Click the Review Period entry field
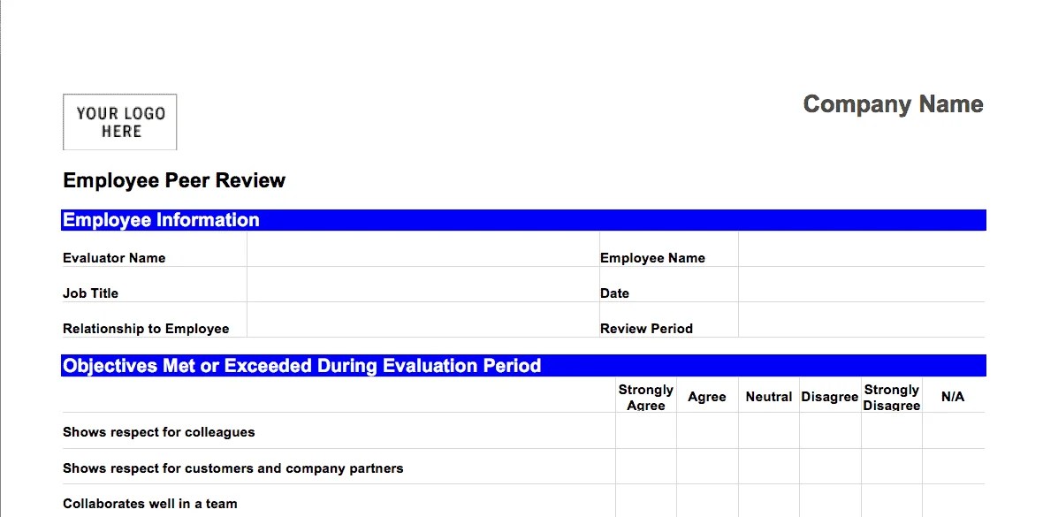The height and width of the screenshot is (517, 1043). tap(862, 328)
